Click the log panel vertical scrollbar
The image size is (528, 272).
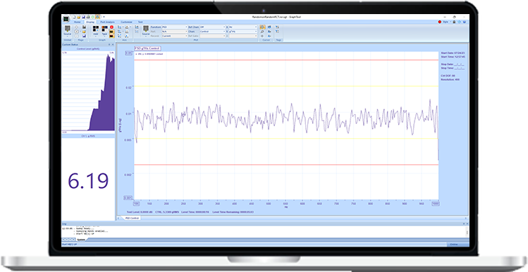coord(467,232)
